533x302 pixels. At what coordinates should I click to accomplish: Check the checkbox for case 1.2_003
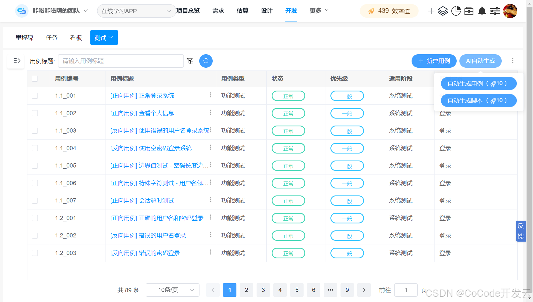click(x=35, y=253)
